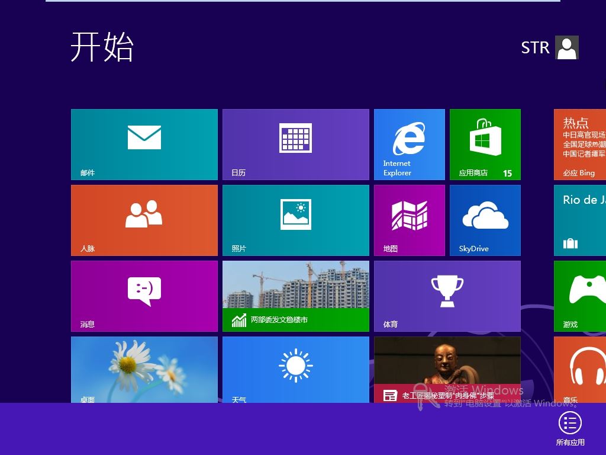
Task: Open the Desktop (桌面) daisy tile
Action: tap(144, 370)
